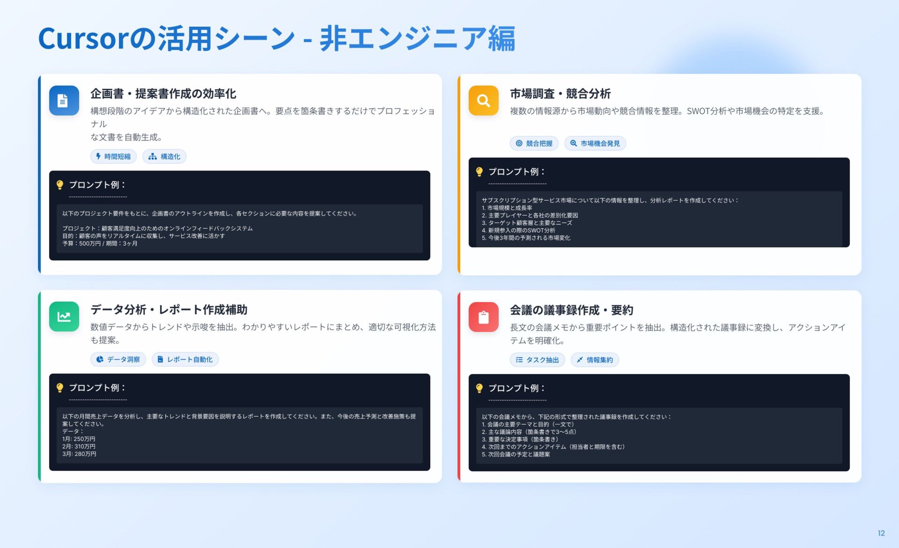Viewport: 899px width, 548px height.
Task: Click lightbulb icon in 企画書 prompt box
Action: [60, 185]
